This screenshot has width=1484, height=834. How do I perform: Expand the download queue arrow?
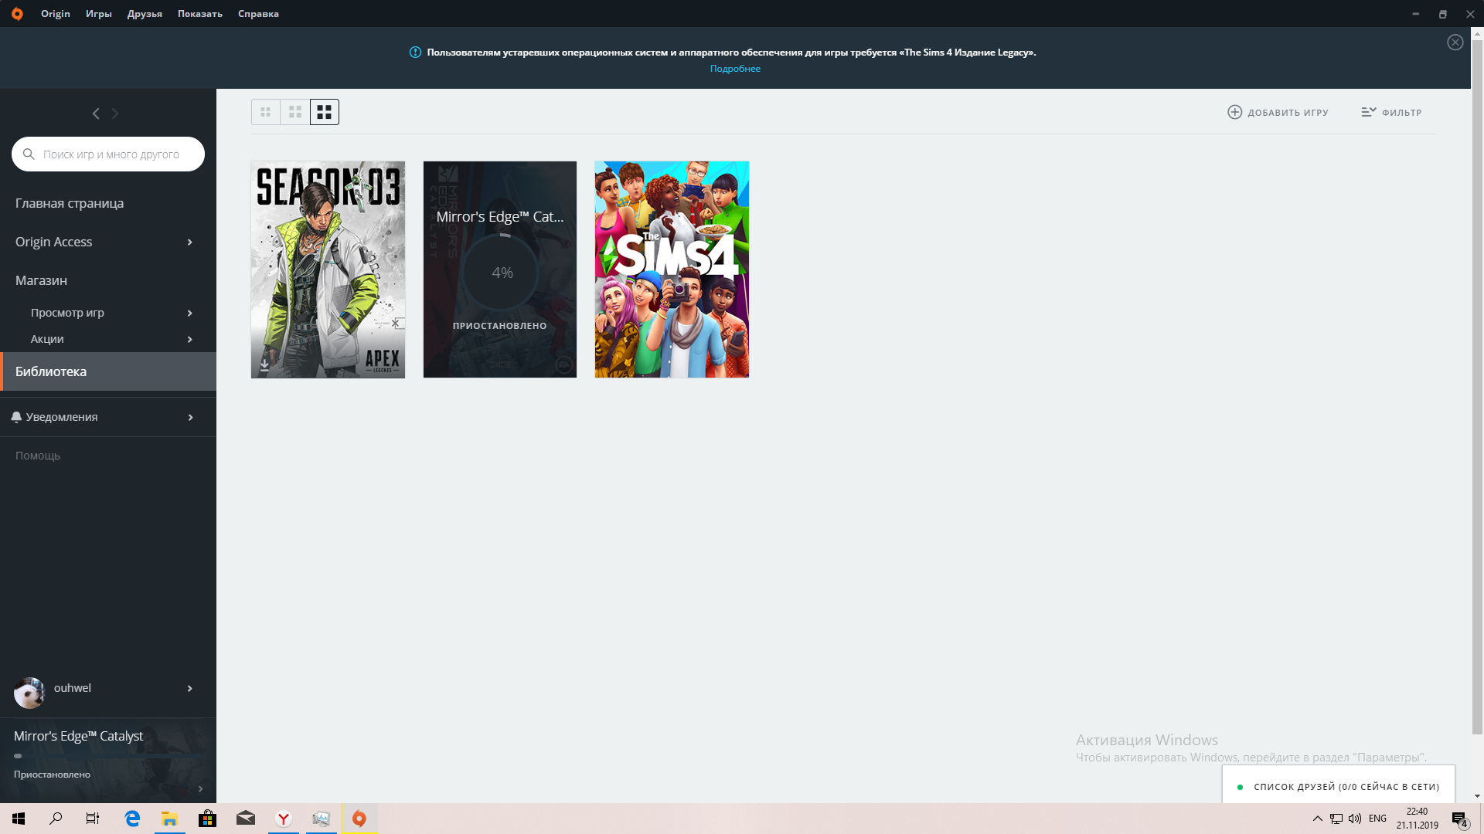coord(200,788)
